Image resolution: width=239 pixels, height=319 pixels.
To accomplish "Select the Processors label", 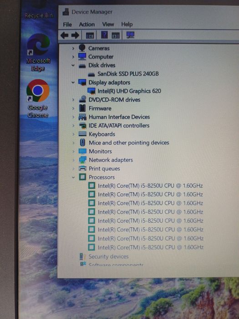I will pos(102,177).
